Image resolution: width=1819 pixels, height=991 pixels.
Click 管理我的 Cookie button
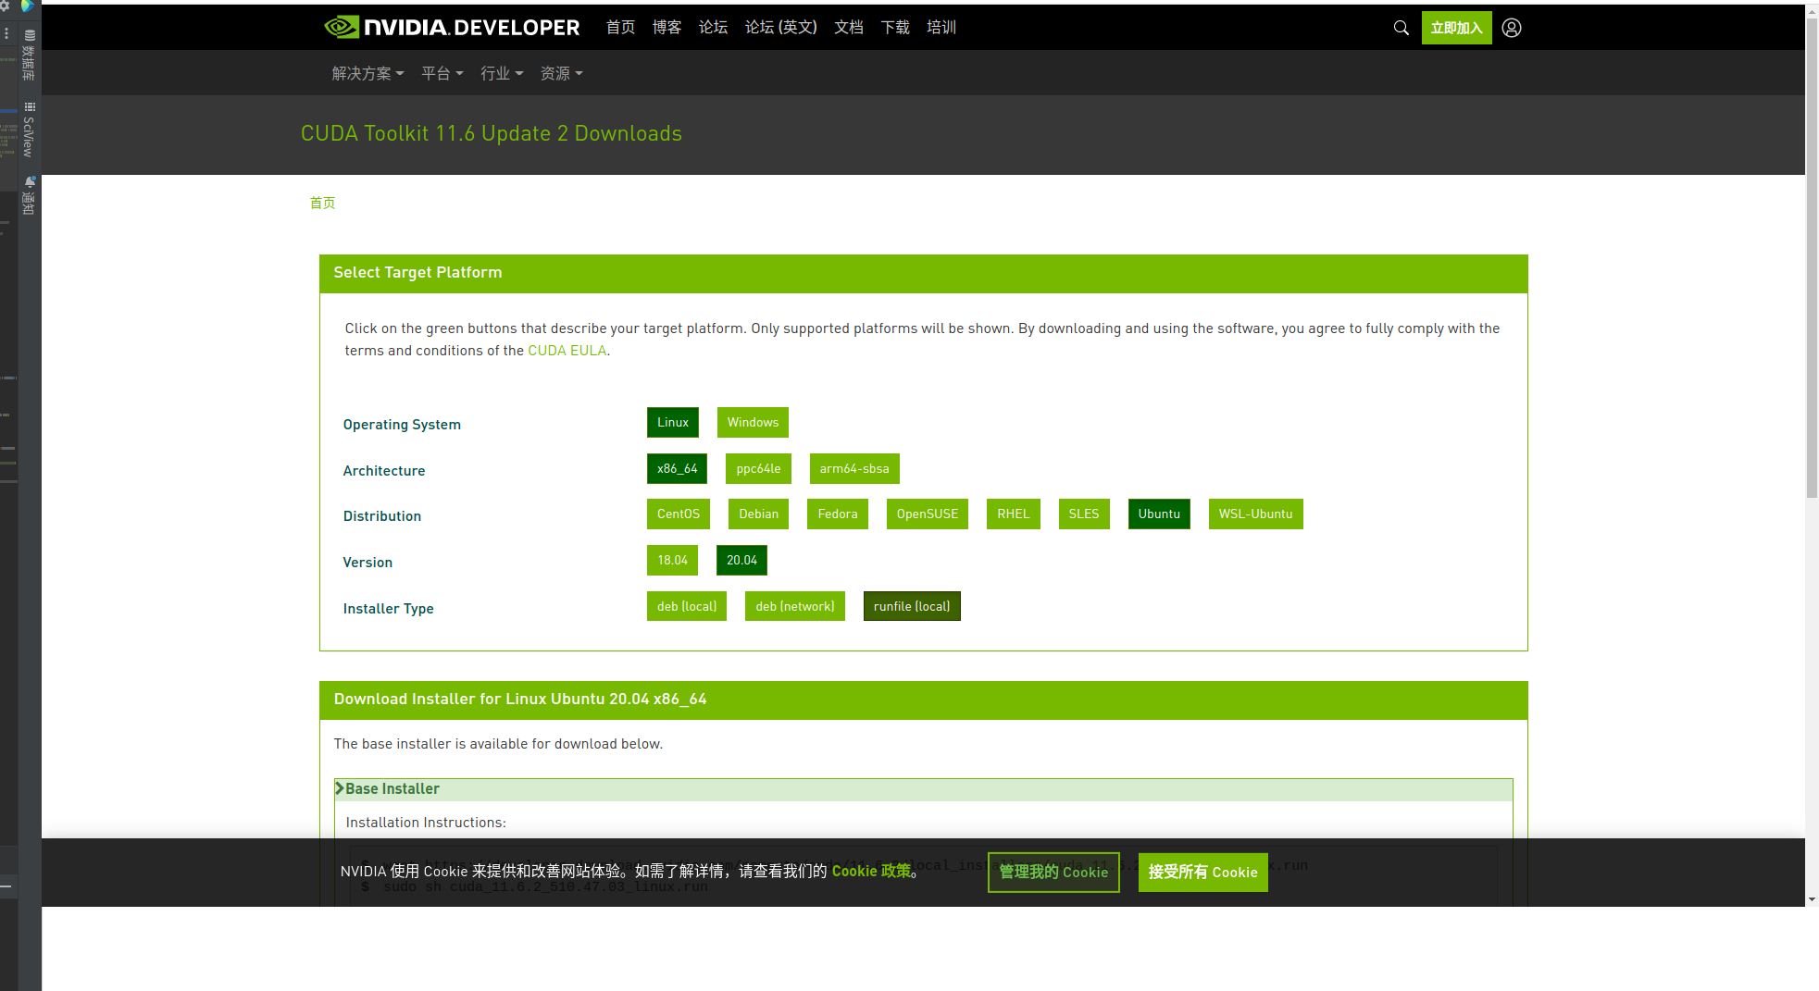(x=1053, y=872)
